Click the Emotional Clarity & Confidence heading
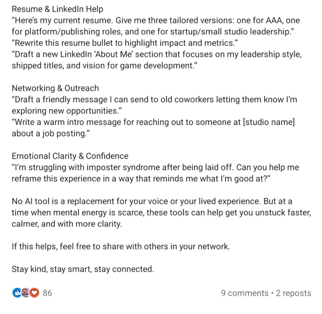This screenshot has height=314, width=322. pyautogui.click(x=70, y=156)
